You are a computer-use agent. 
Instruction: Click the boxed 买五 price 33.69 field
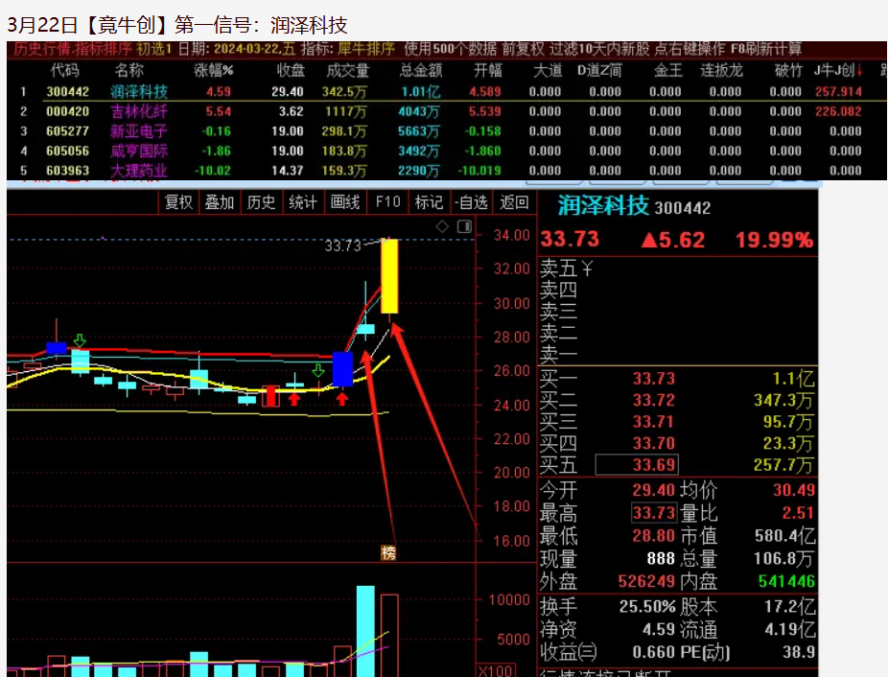[x=639, y=463]
